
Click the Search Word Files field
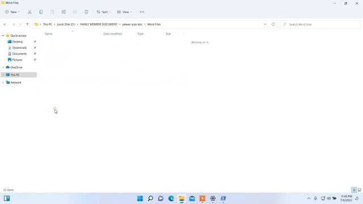(x=320, y=24)
